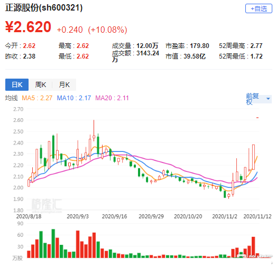Image resolution: width=276 pixels, height=268 pixels.
Task: Click the 2020/9/16 date axis label
Action: click(114, 216)
